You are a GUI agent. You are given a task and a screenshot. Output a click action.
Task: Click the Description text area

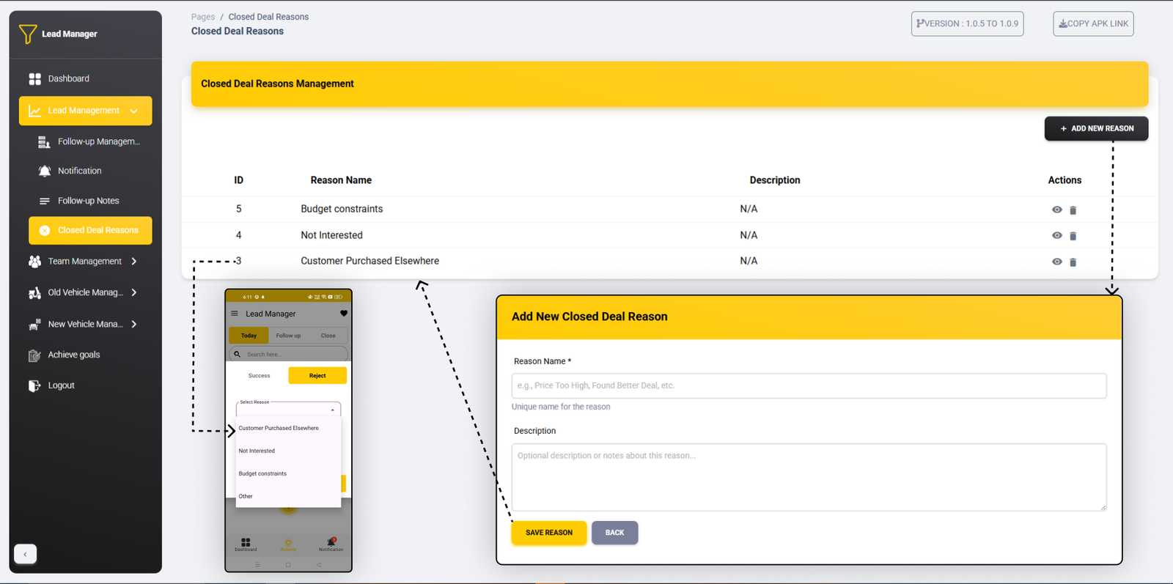(x=808, y=477)
